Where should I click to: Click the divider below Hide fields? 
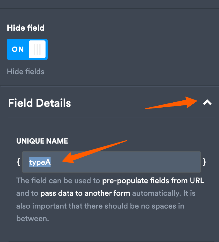(x=109, y=85)
